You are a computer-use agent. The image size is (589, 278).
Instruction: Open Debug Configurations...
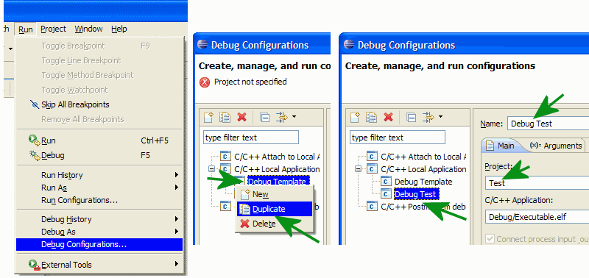pos(99,245)
